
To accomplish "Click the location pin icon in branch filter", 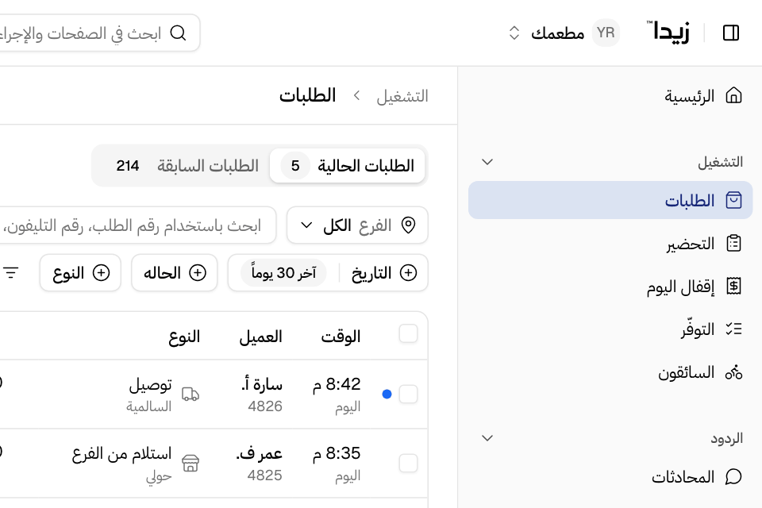I will (x=408, y=225).
